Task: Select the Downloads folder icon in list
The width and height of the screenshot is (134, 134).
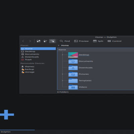Action: point(73,68)
